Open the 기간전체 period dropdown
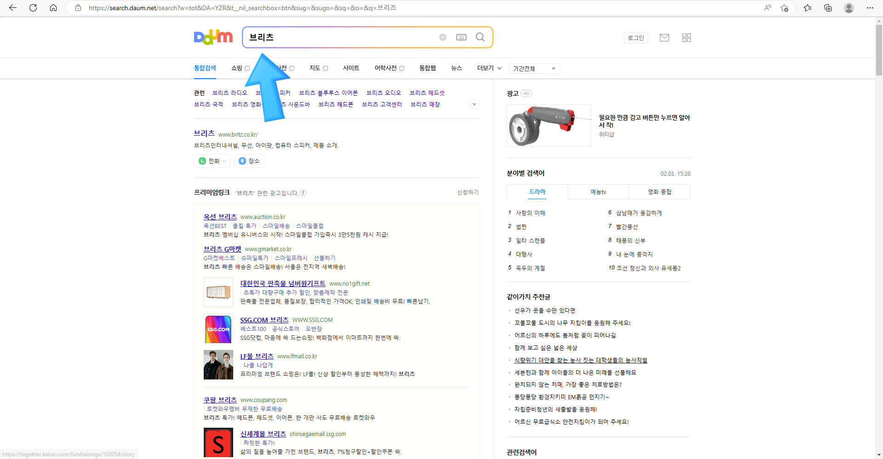 pos(534,69)
